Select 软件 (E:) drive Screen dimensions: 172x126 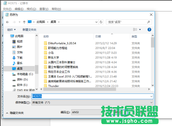pos(22,85)
